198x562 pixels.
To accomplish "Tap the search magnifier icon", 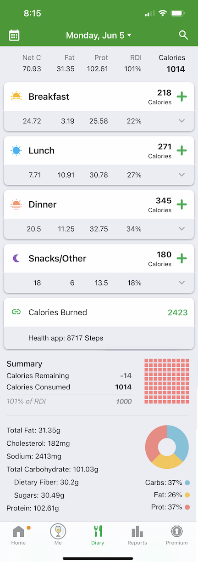I will (183, 35).
